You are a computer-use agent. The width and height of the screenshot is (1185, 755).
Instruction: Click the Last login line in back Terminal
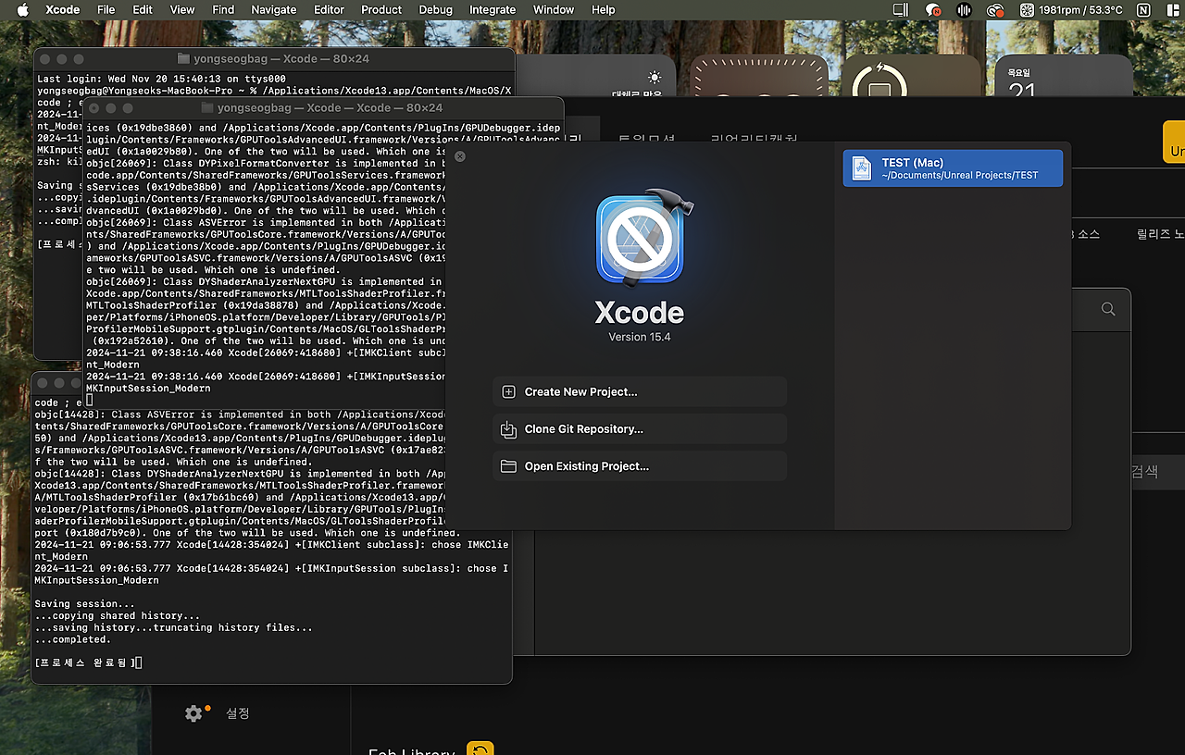click(x=161, y=80)
